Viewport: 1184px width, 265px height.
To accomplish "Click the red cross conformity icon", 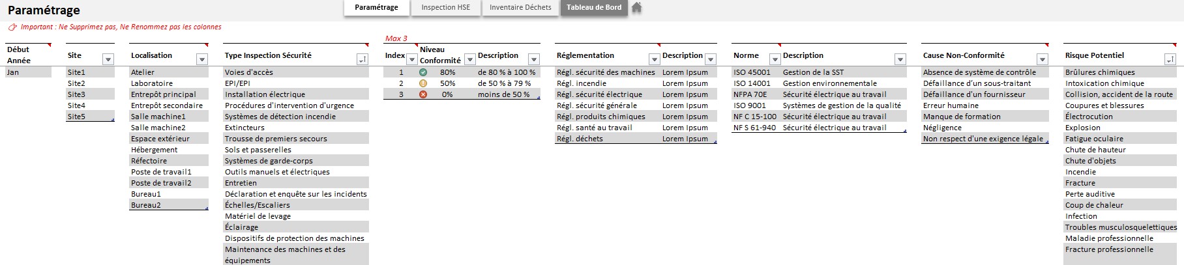I will coord(423,94).
